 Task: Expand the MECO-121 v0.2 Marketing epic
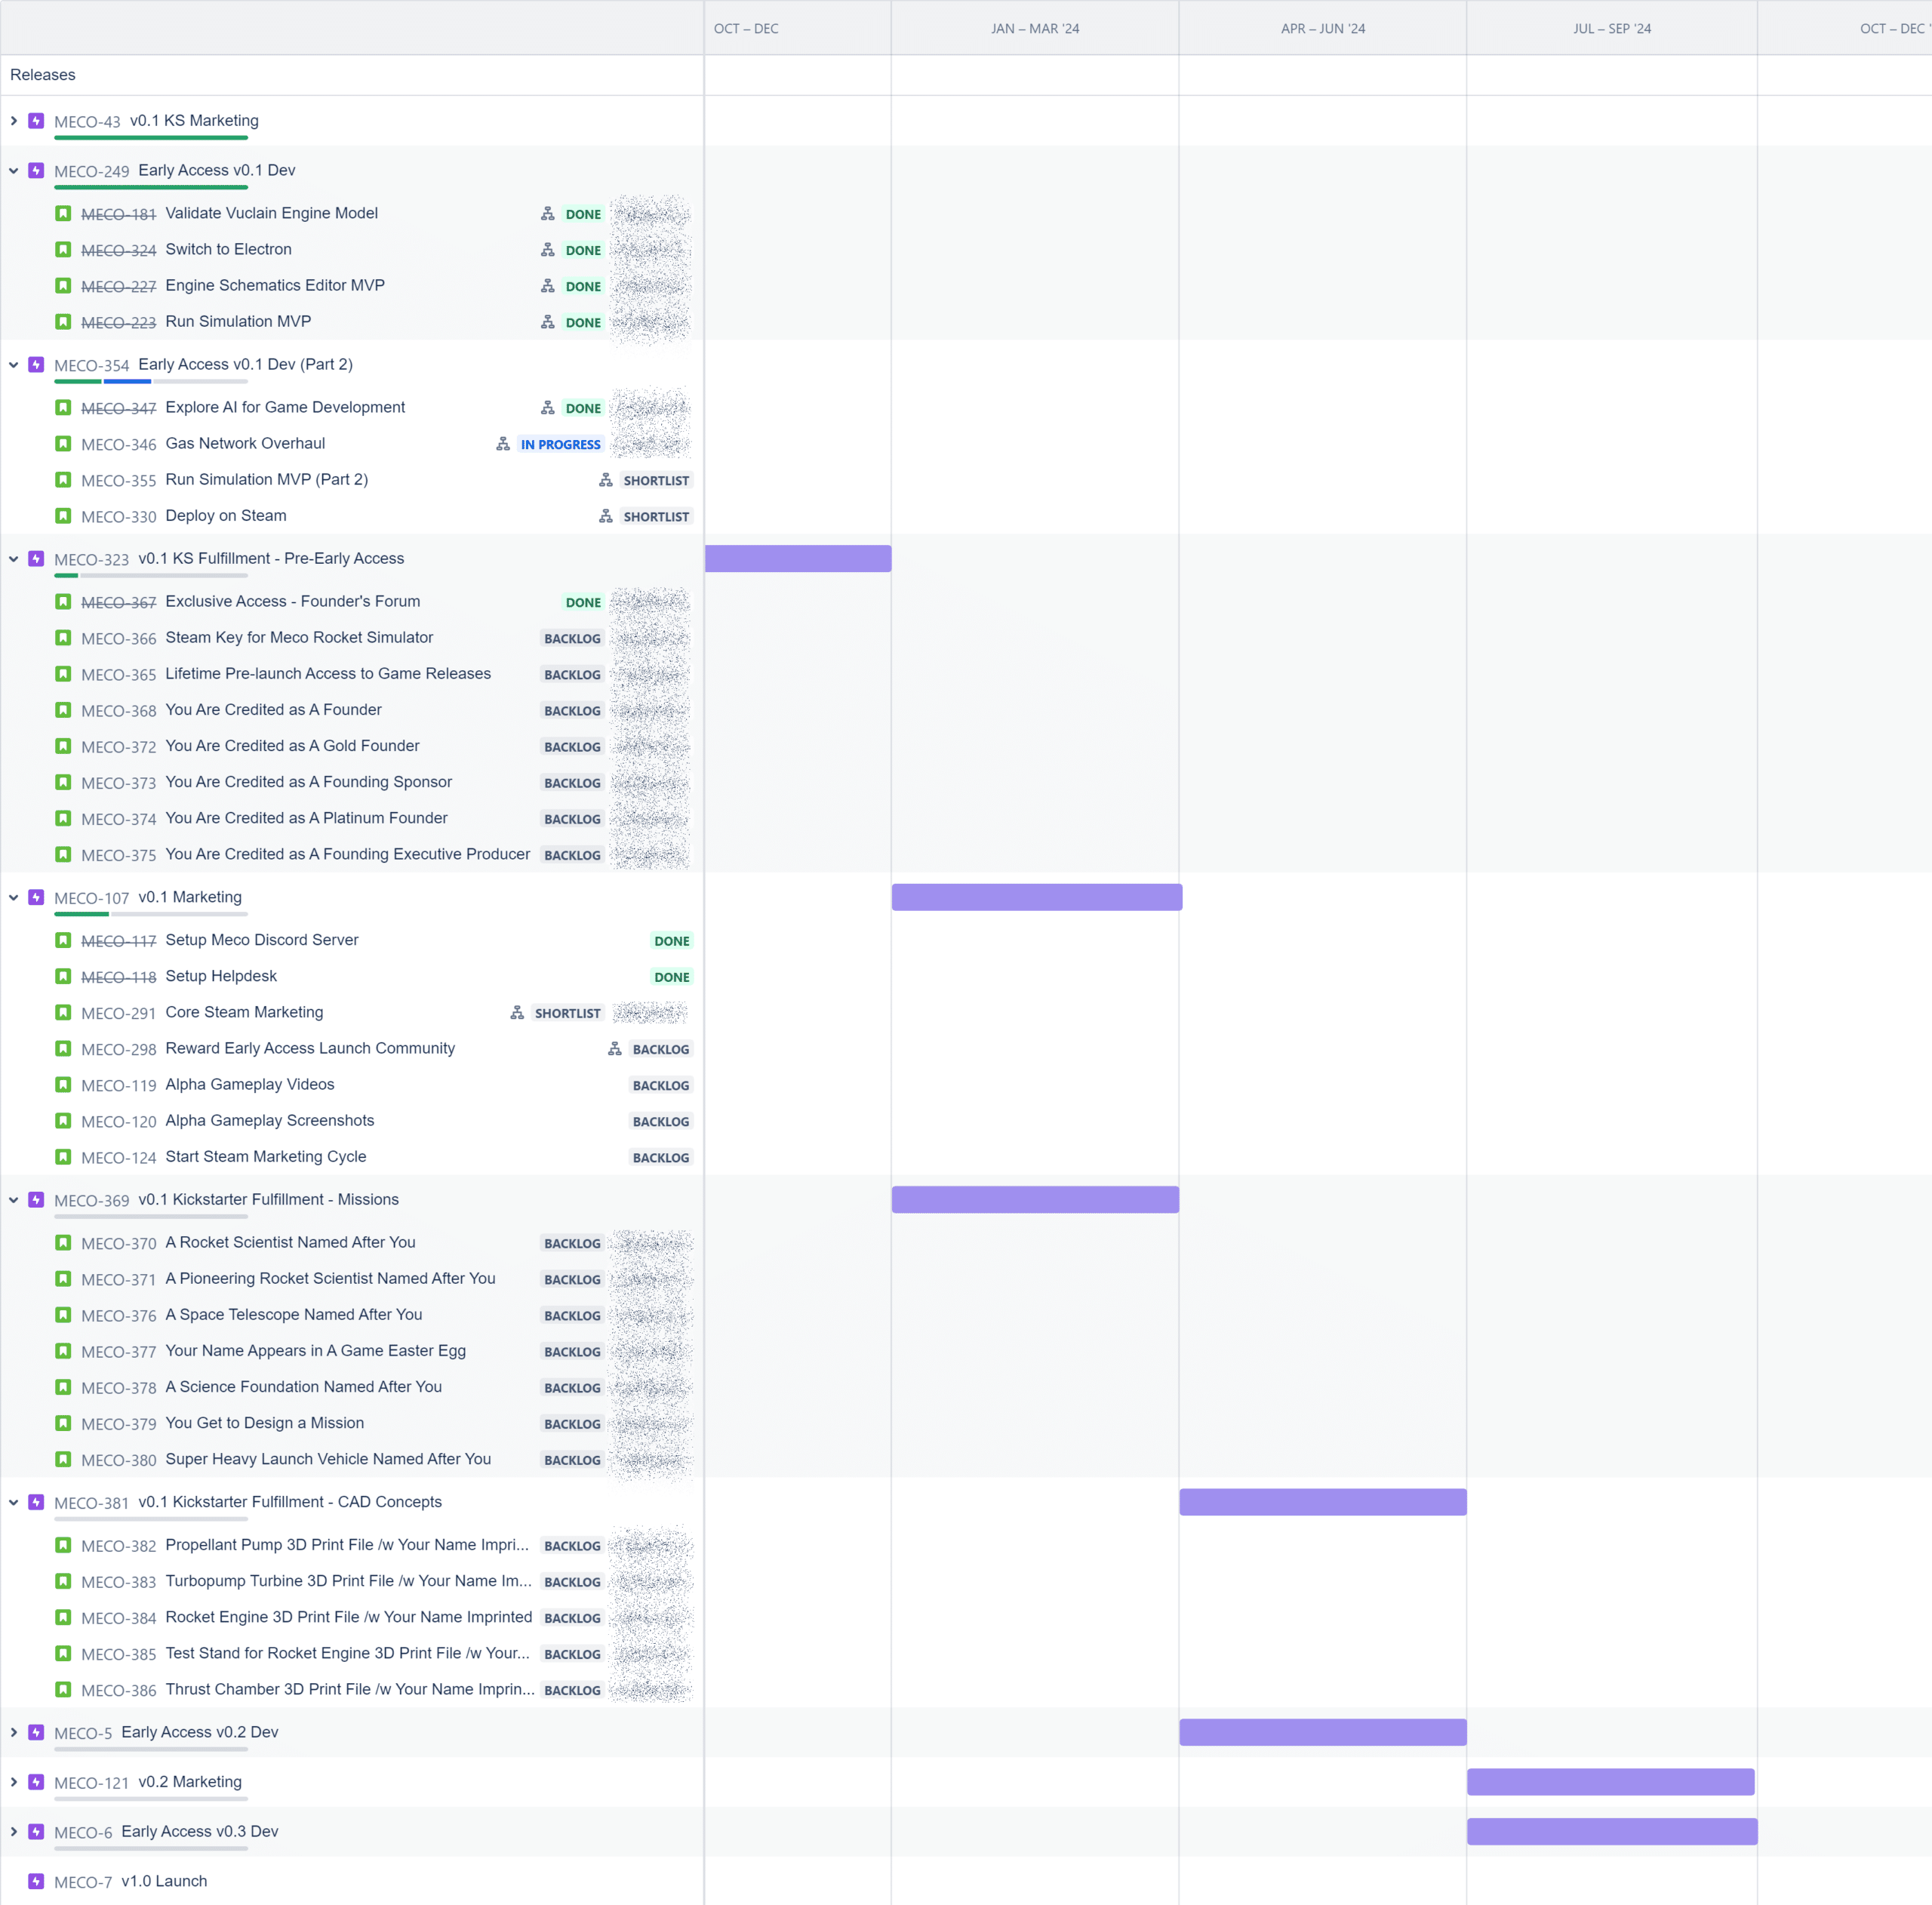click(x=14, y=1782)
